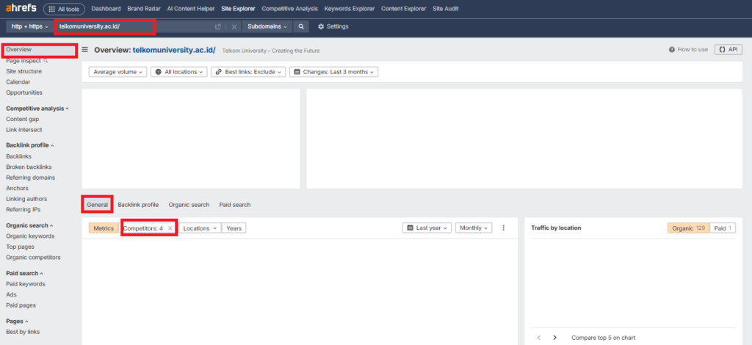The width and height of the screenshot is (752, 345).
Task: Collapse Organic search sidebar section
Action: pyautogui.click(x=29, y=225)
